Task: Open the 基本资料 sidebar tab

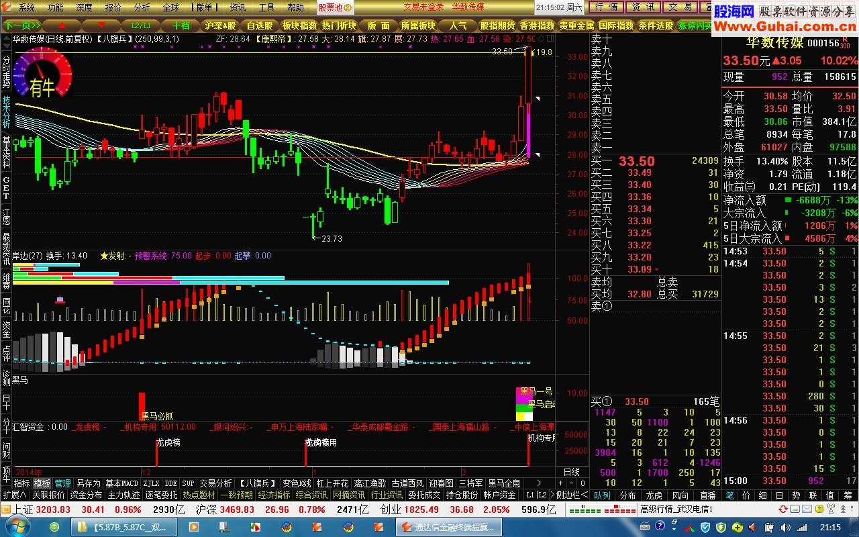Action: pyautogui.click(x=6, y=152)
